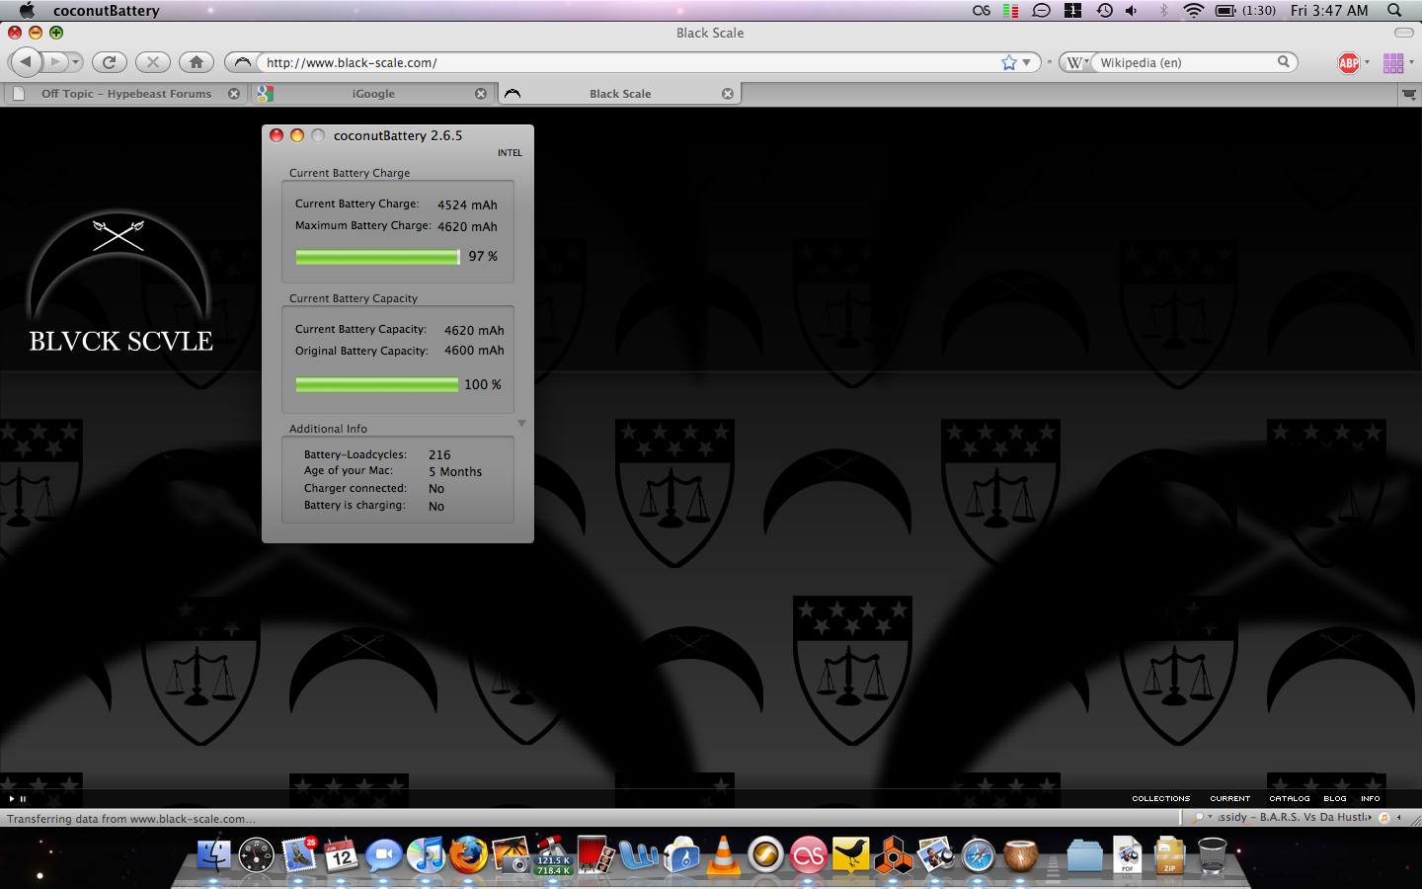1422x889 pixels.
Task: Open VLC from the Dock
Action: pyautogui.click(x=724, y=854)
